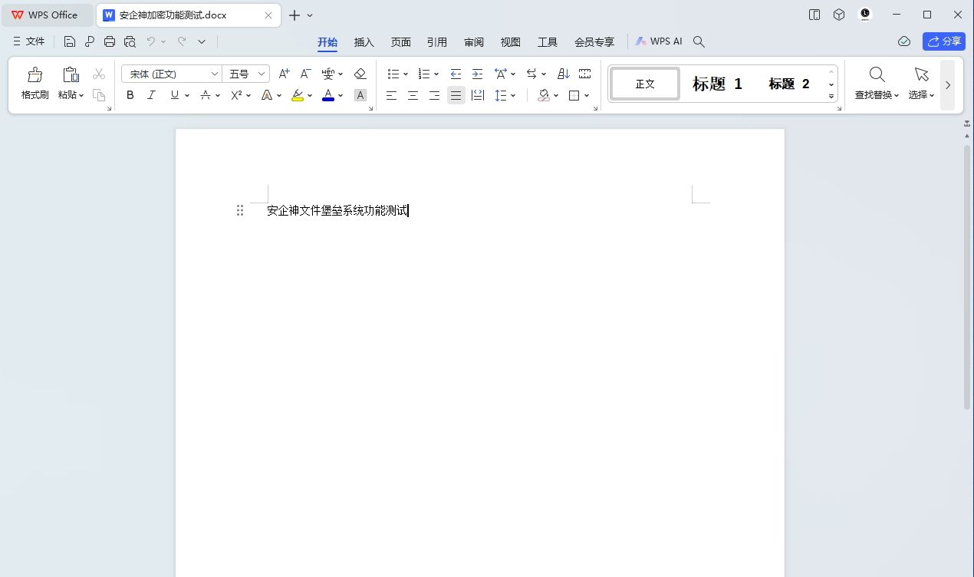Image resolution: width=974 pixels, height=577 pixels.
Task: Apply superscript formatting
Action: (238, 95)
